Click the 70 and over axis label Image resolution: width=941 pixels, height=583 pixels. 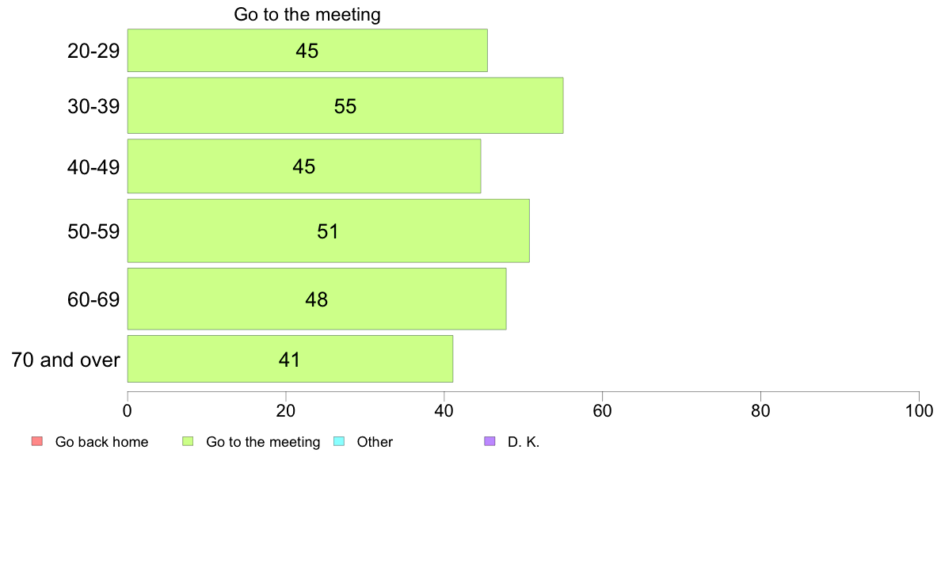pos(66,360)
